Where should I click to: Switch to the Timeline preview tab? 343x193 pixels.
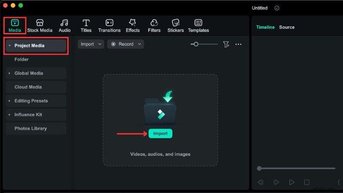(265, 27)
